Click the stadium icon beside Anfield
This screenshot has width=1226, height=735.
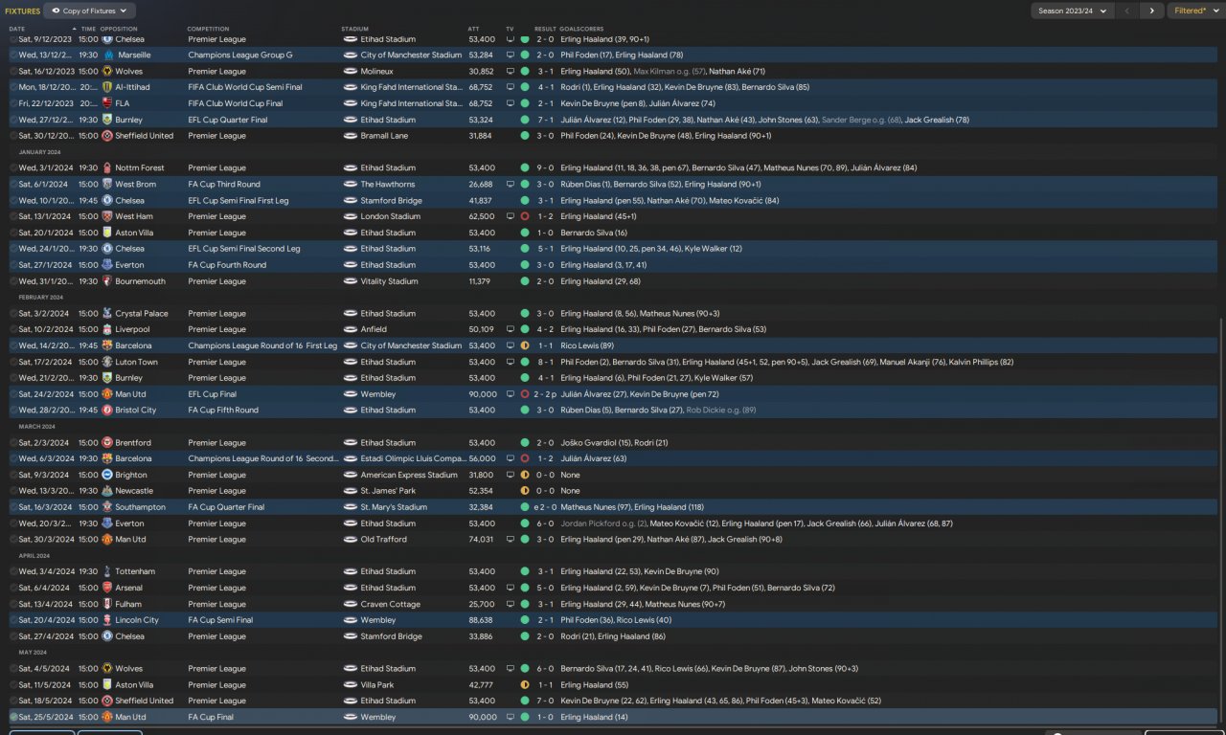[350, 329]
